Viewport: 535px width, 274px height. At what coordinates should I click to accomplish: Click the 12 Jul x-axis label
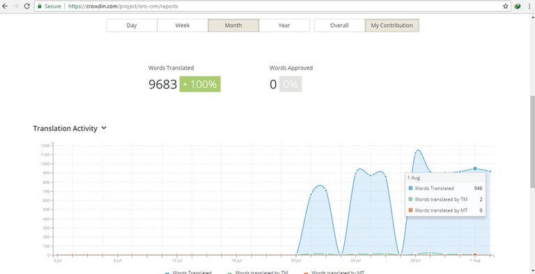177,261
